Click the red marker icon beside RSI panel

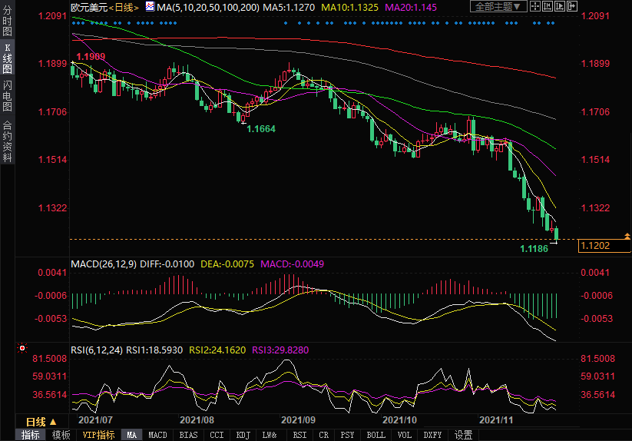click(x=22, y=346)
